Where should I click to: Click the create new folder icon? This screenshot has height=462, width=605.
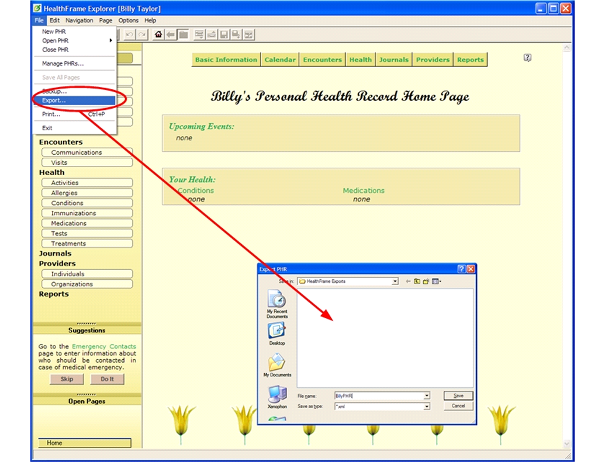point(426,282)
